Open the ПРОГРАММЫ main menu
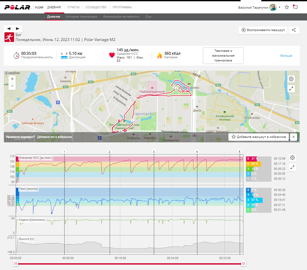The image size is (307, 270). pos(122,7)
